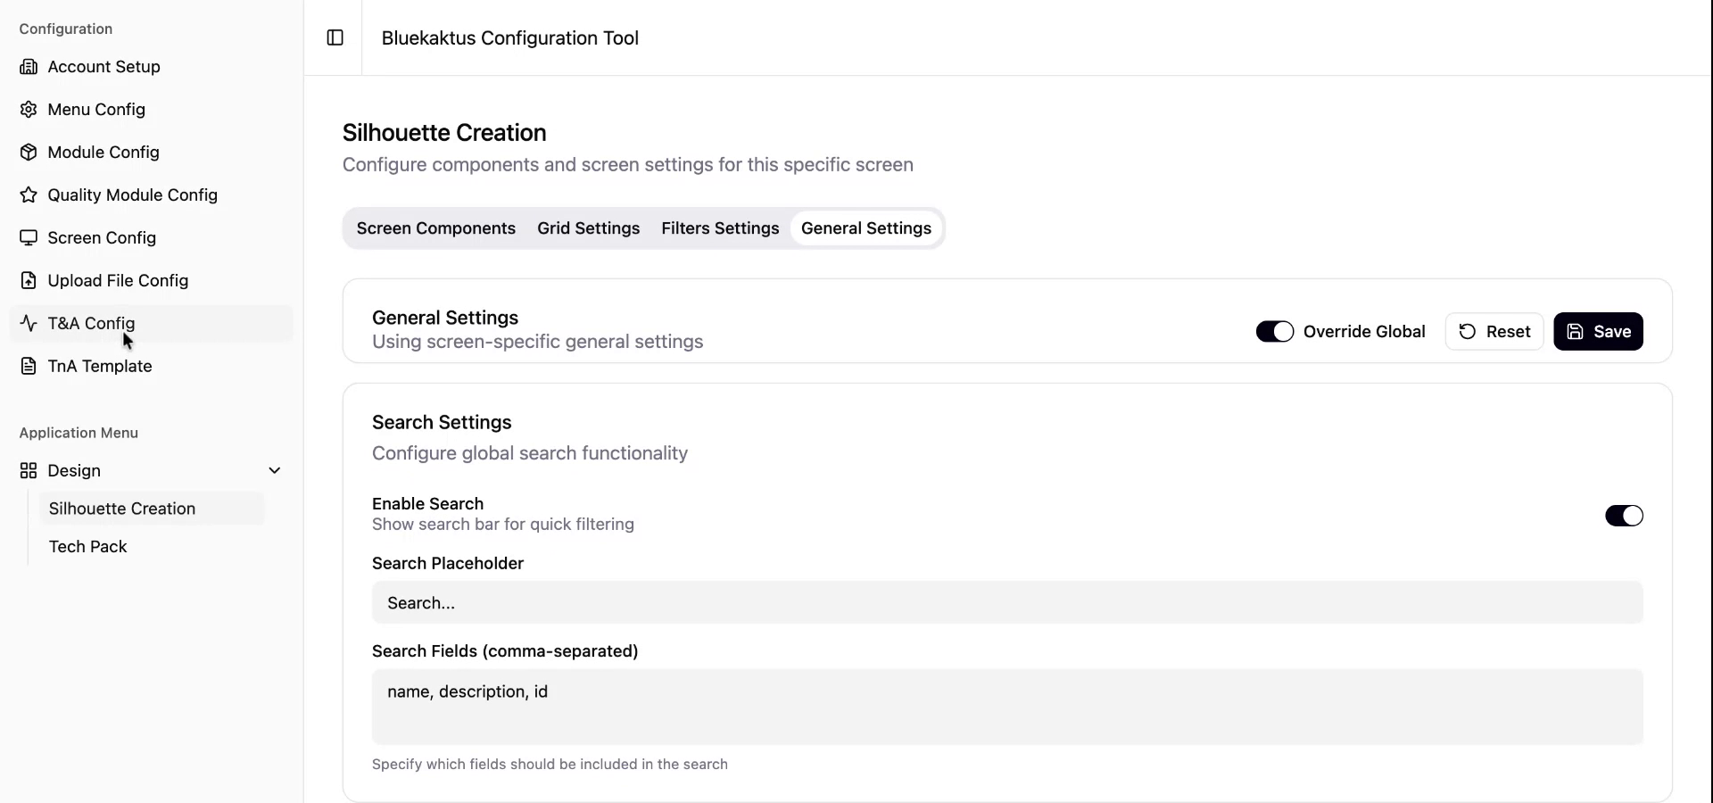Toggle the sidebar visibility
The image size is (1713, 803).
(x=335, y=38)
